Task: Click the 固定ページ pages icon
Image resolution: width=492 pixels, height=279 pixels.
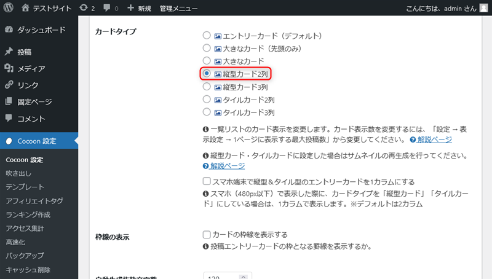Action: coord(9,101)
